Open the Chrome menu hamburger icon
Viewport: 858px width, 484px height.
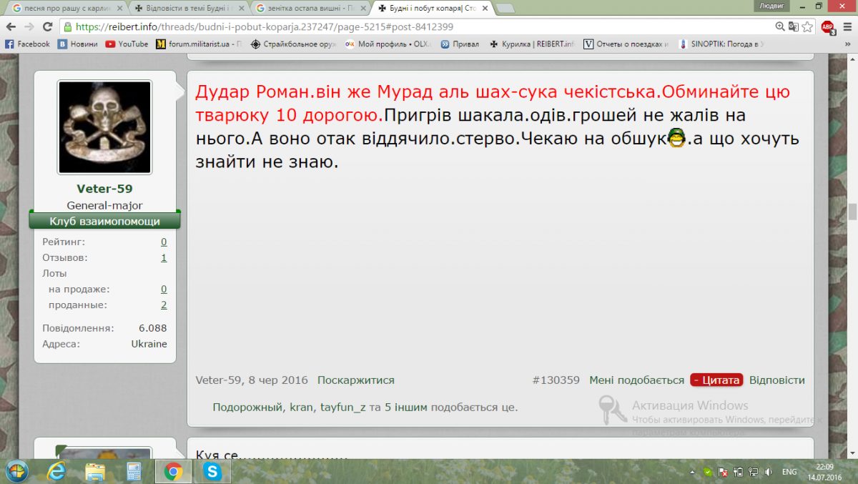[x=847, y=26]
